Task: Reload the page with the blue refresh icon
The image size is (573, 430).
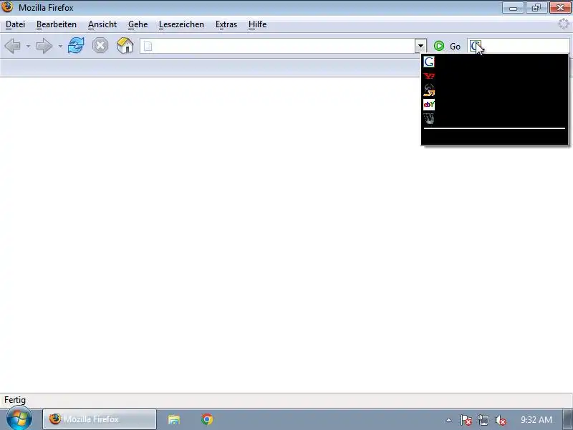Action: 76,46
